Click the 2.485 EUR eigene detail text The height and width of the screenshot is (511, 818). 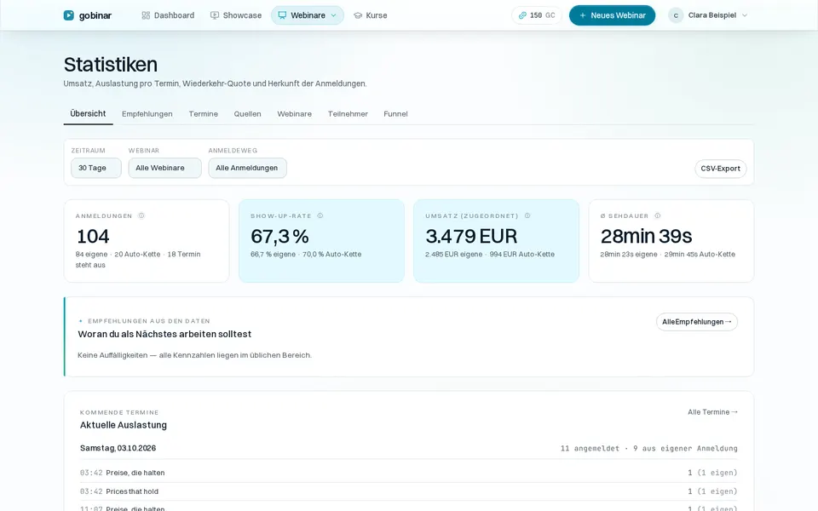(454, 255)
